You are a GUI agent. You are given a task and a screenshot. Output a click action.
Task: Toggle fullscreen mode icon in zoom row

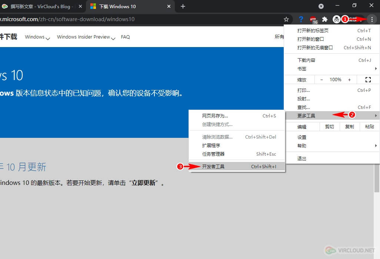[368, 80]
